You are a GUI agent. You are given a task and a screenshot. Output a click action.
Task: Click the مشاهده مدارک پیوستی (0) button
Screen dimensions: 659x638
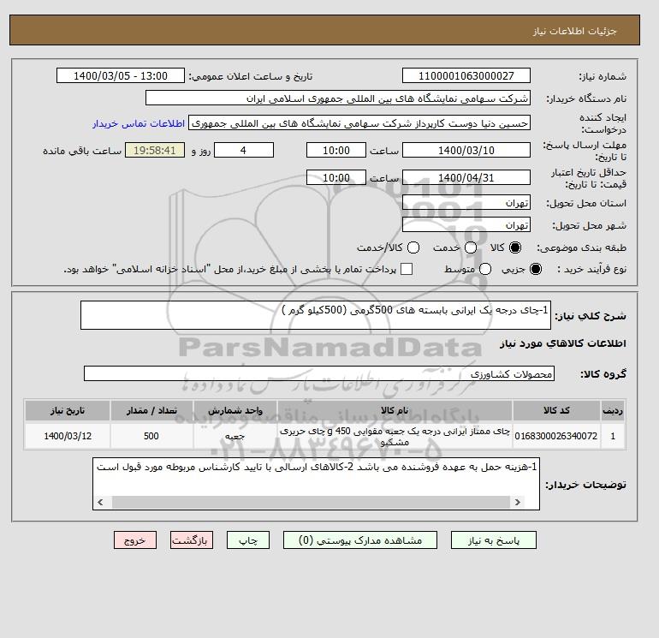360,540
